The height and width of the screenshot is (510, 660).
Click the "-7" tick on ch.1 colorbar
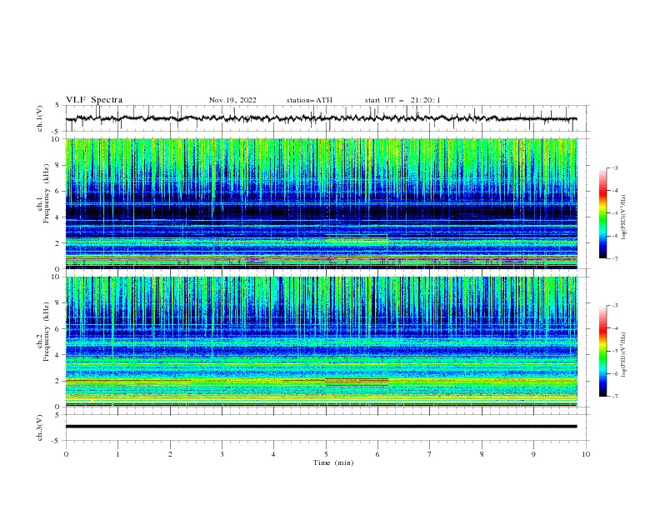[x=614, y=258]
